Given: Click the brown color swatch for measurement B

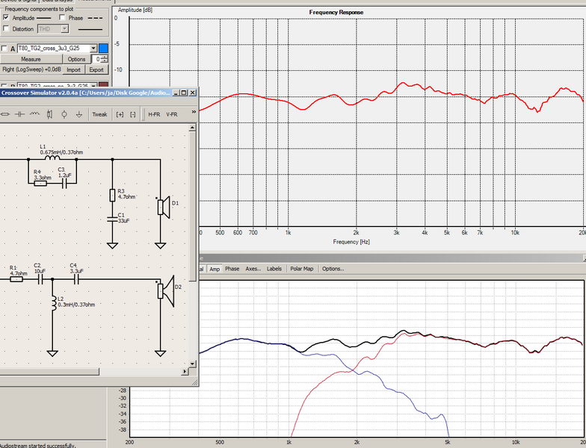Looking at the screenshot, I should (x=103, y=85).
